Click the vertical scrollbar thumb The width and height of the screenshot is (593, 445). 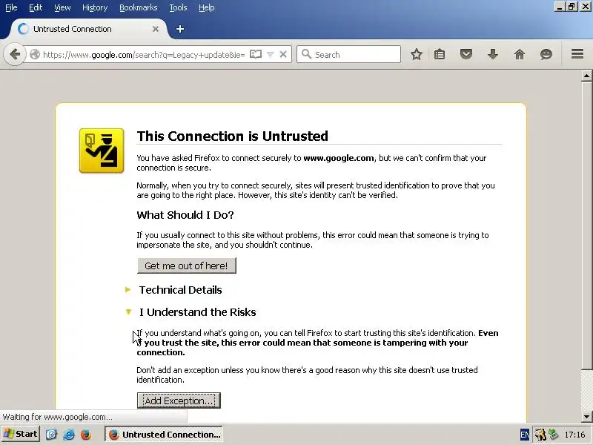pos(586,225)
